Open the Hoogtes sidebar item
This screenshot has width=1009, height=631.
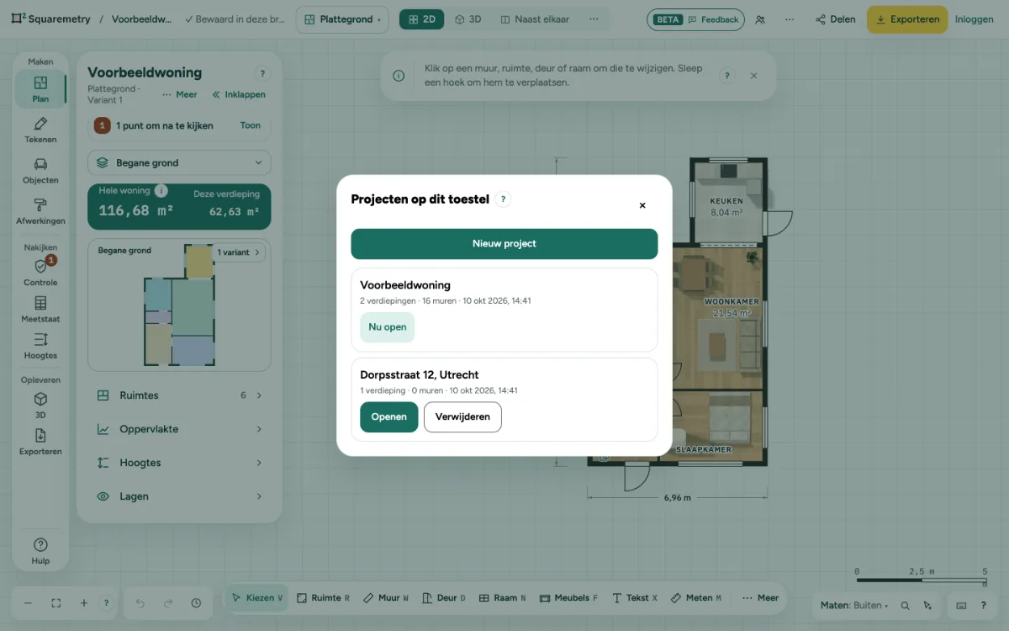pos(40,345)
